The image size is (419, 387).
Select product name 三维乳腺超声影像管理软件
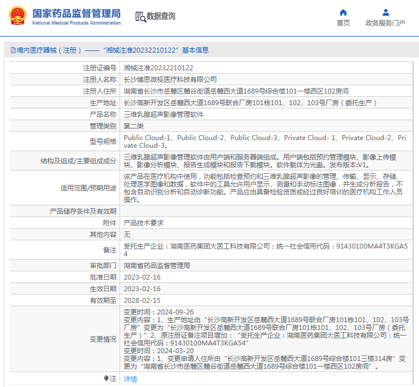pyautogui.click(x=163, y=115)
